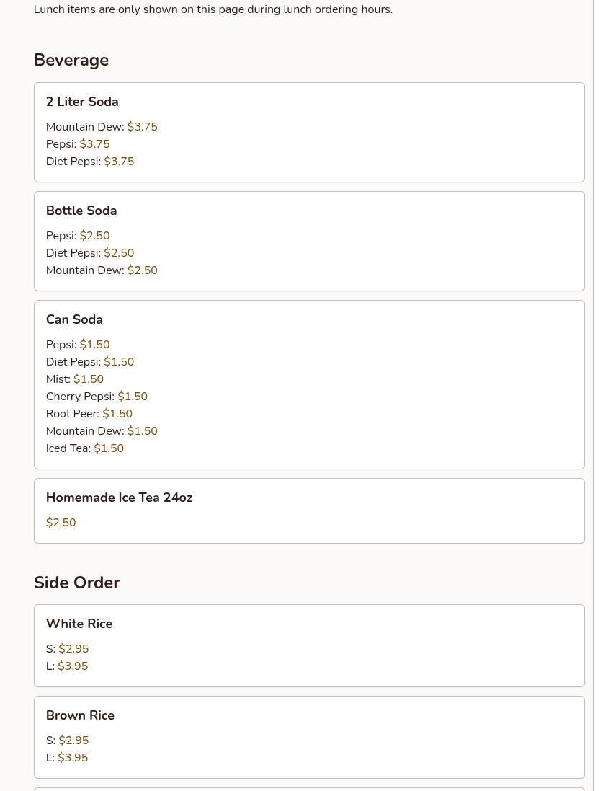Open the Can Soda menu item
The width and height of the screenshot is (608, 791).
coord(74,319)
